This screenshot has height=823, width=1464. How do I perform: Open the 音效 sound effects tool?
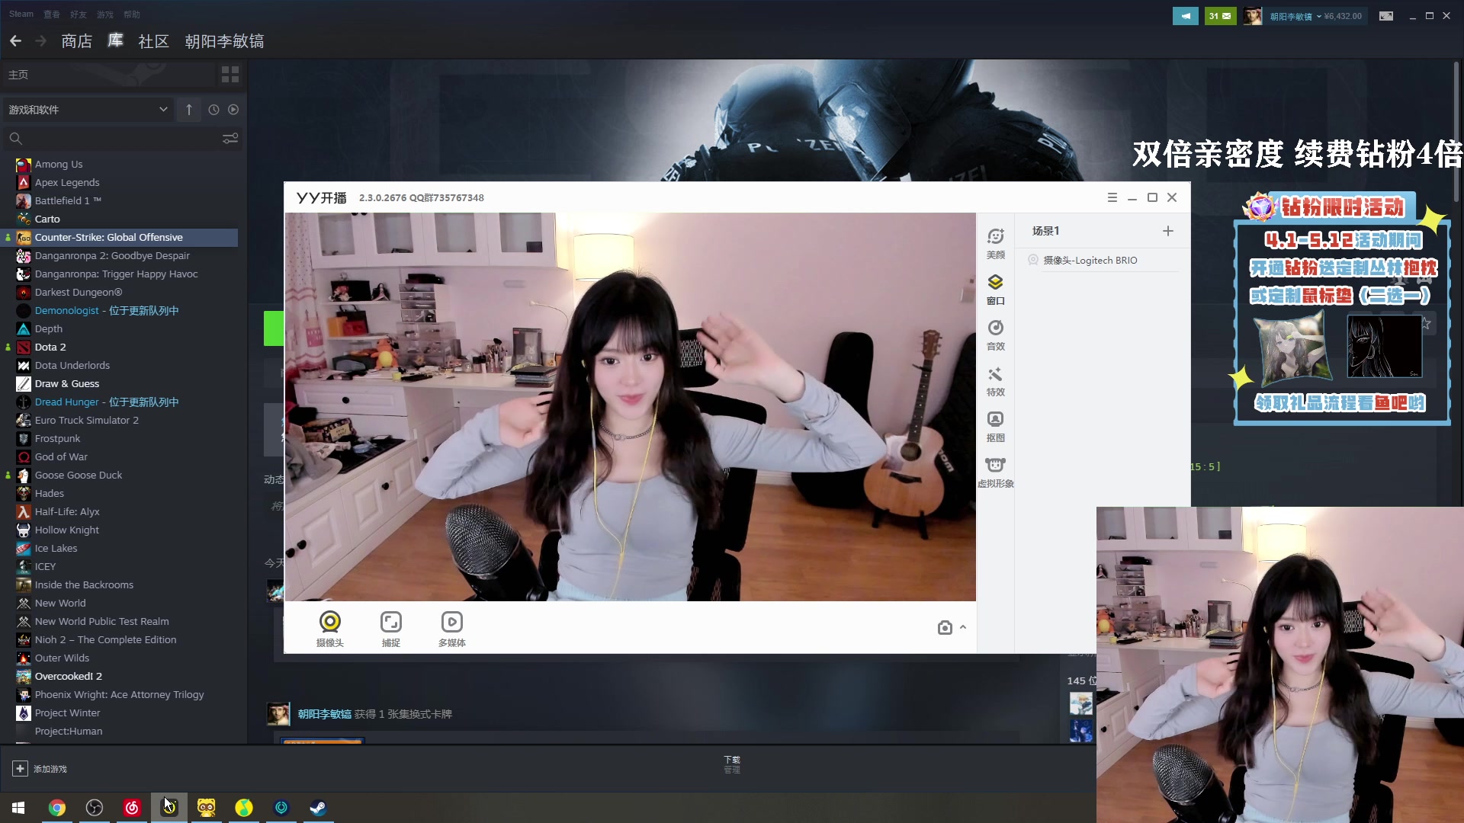click(x=995, y=335)
